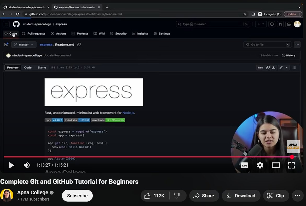Image resolution: width=306 pixels, height=206 pixels.
Task: Click npm v4.18.2 badge
Action: coord(54,120)
